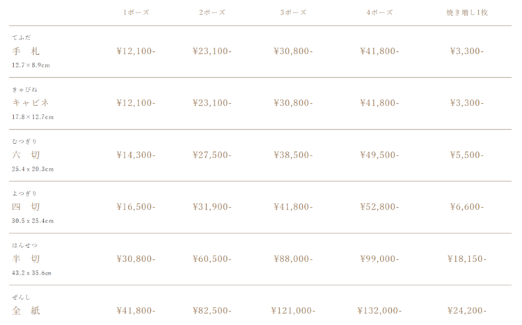
Task: Click the ¥14,300- price for 六切
Action: [x=136, y=155]
